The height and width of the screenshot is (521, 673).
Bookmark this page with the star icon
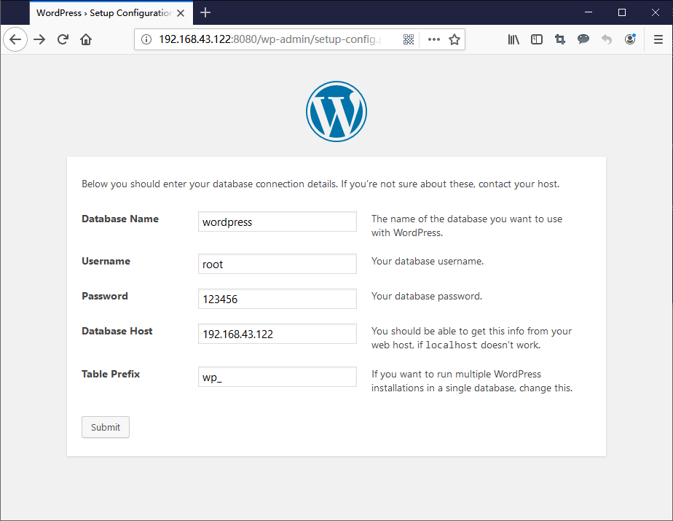pyautogui.click(x=454, y=39)
